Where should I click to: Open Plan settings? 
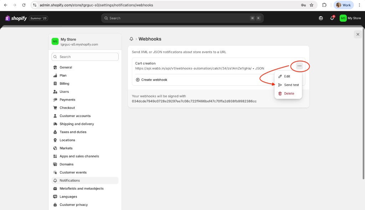coord(85,75)
